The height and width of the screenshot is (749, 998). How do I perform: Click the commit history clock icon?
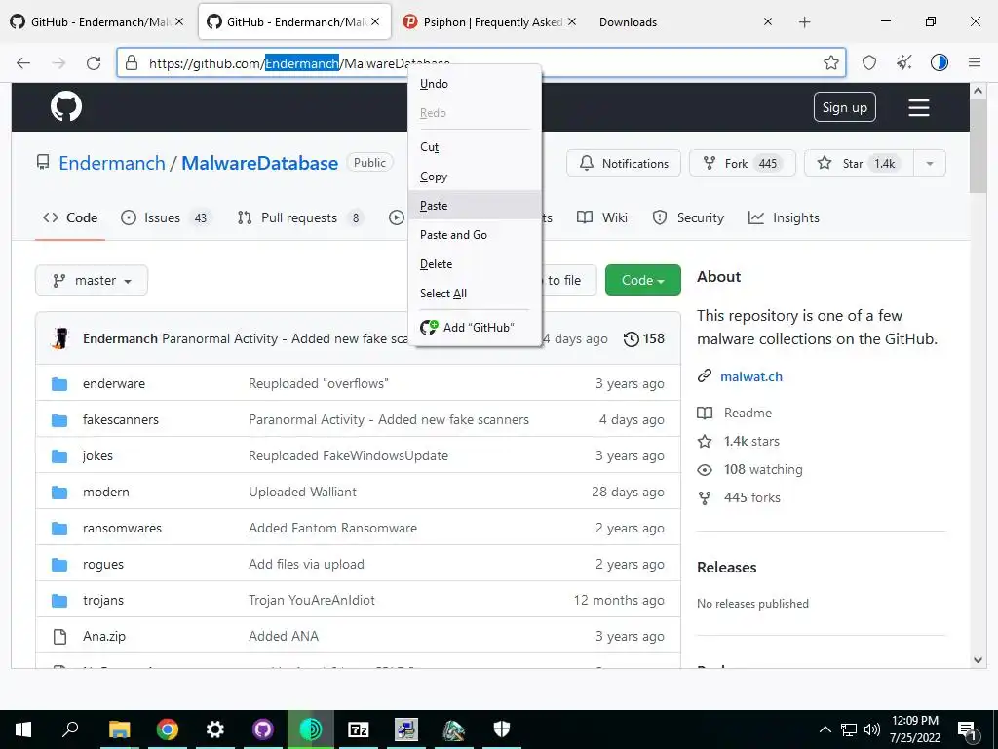[632, 338]
